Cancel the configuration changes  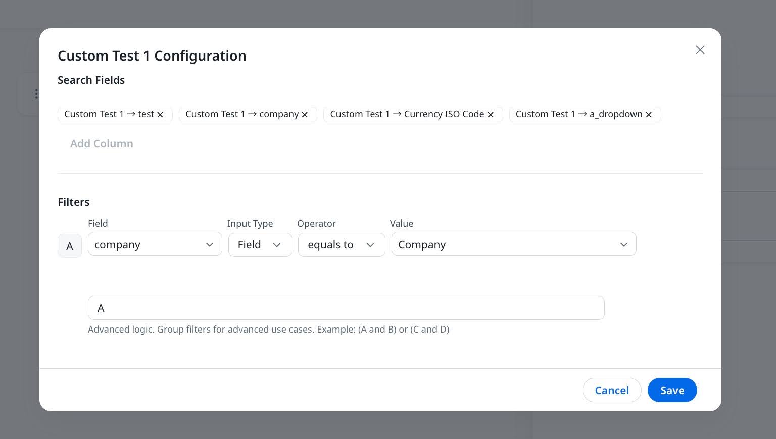612,390
